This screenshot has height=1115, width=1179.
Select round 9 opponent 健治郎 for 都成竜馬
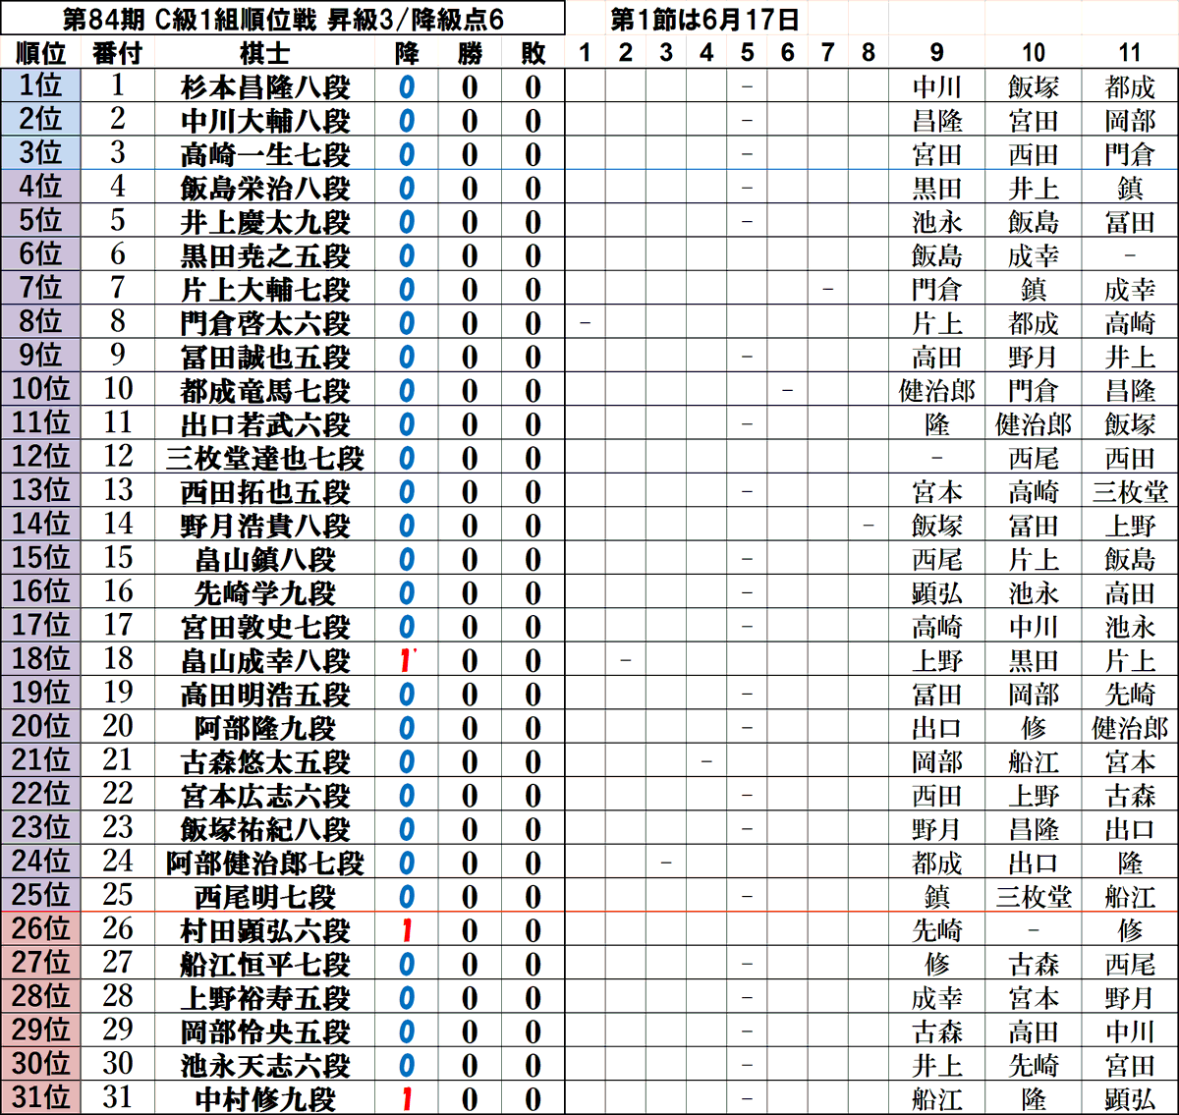(936, 391)
